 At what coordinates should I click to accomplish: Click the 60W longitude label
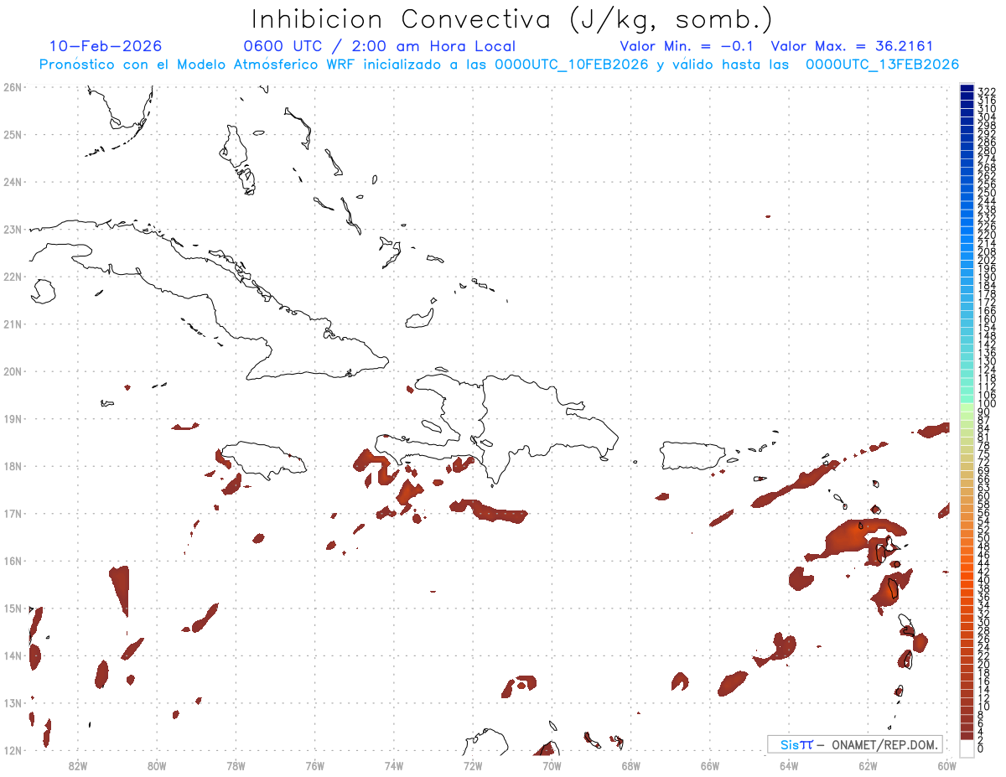click(947, 765)
